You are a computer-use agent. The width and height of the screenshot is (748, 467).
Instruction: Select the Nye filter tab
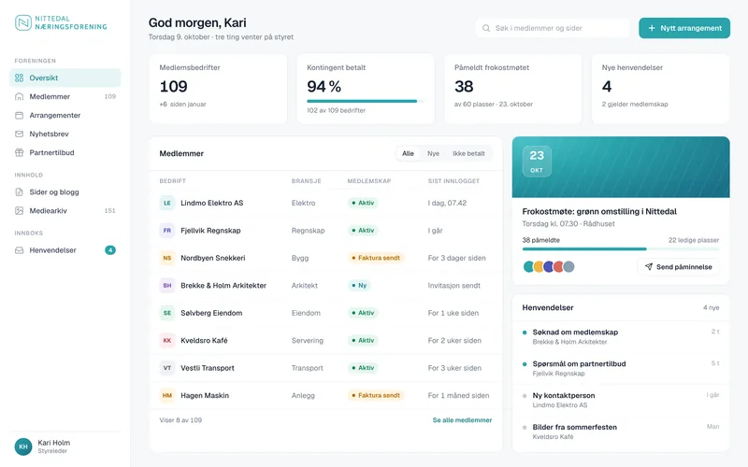tap(433, 153)
